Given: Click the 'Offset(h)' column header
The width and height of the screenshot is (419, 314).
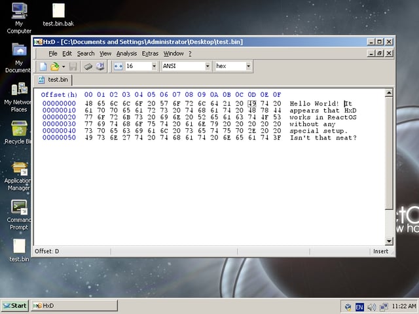Looking at the screenshot, I should pyautogui.click(x=59, y=95).
